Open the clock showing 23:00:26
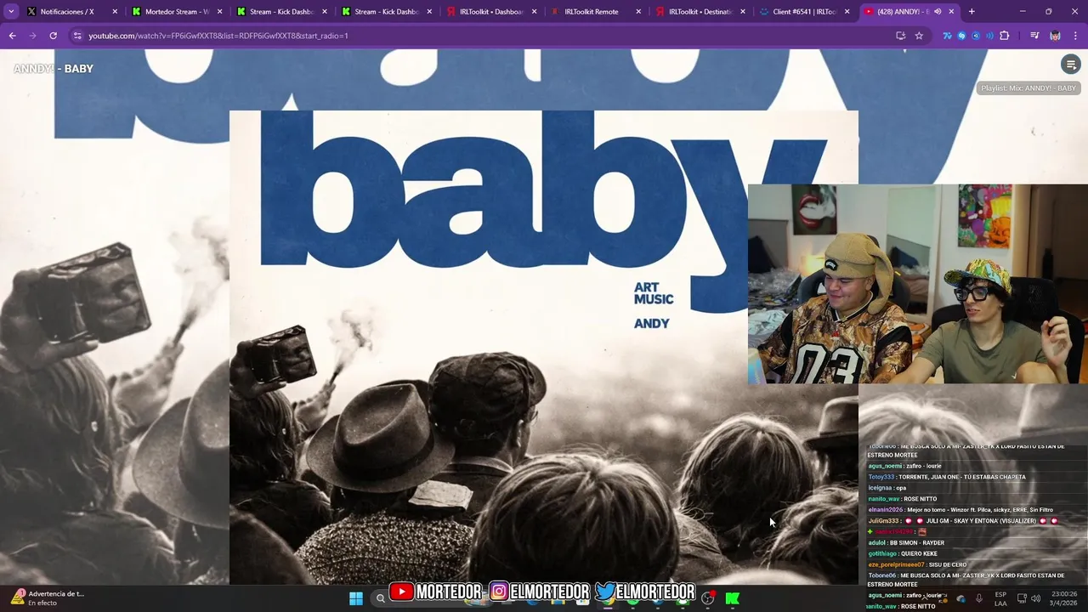The width and height of the screenshot is (1088, 612). click(x=1065, y=598)
